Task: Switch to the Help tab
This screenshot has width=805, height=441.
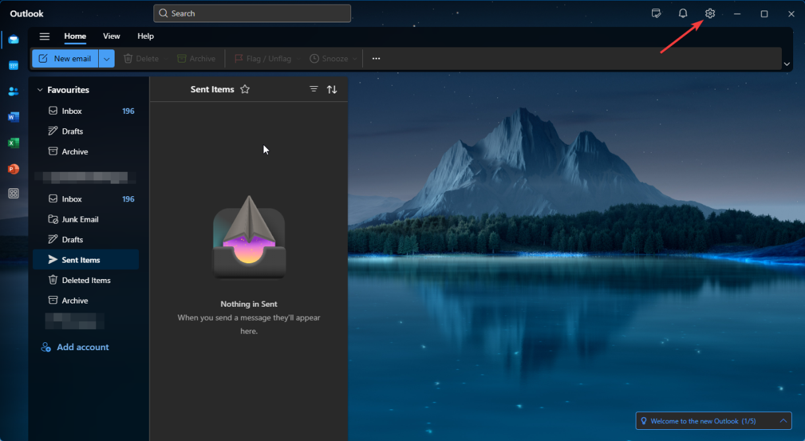Action: (x=146, y=36)
